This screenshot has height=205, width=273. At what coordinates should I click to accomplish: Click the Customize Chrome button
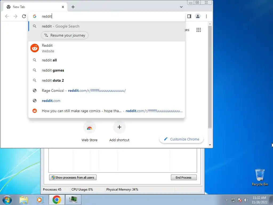tap(181, 139)
